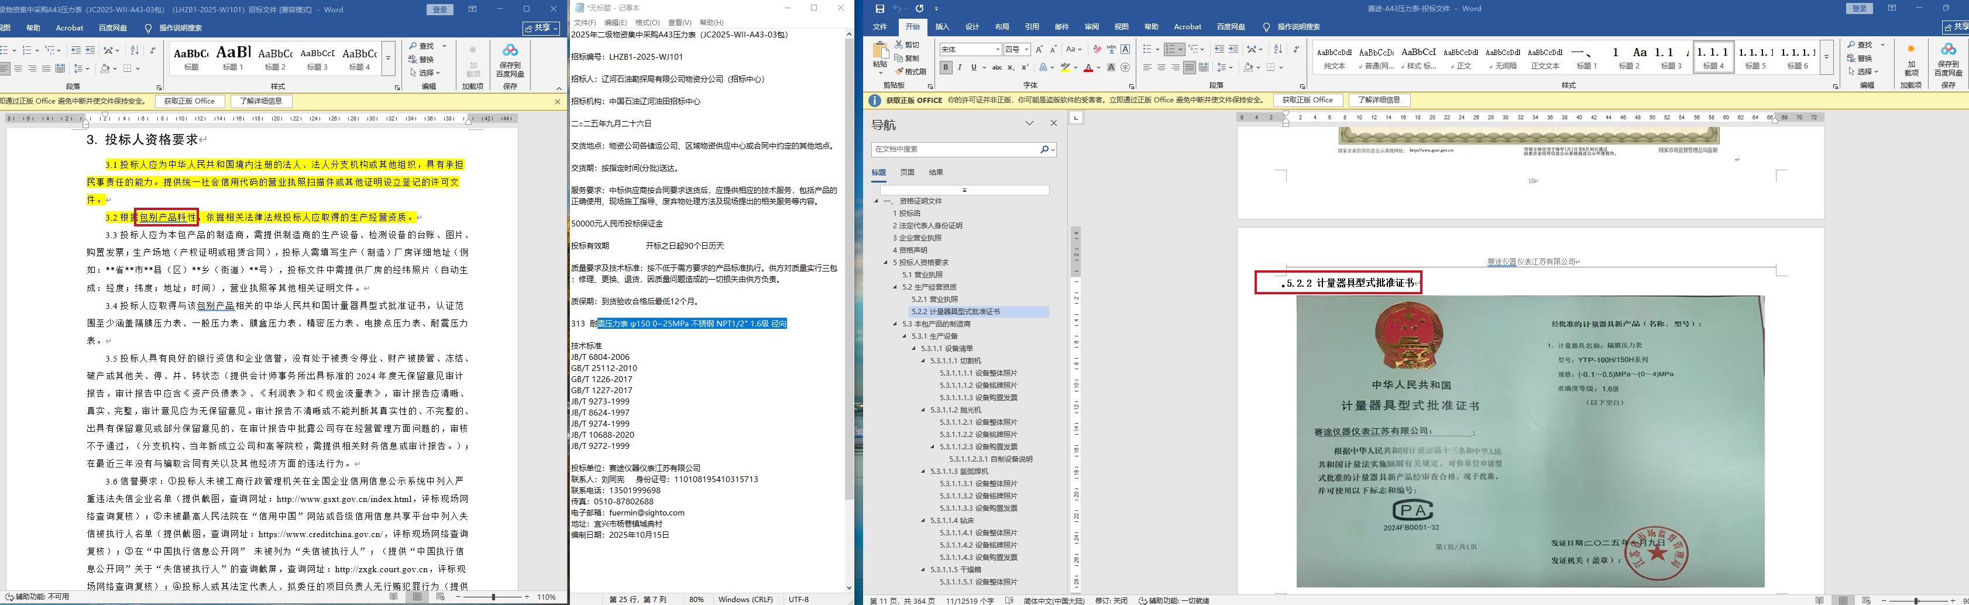Viewport: 1969px width, 605px height.
Task: Apply 标题 2 style in left Word gallery
Action: [x=275, y=58]
